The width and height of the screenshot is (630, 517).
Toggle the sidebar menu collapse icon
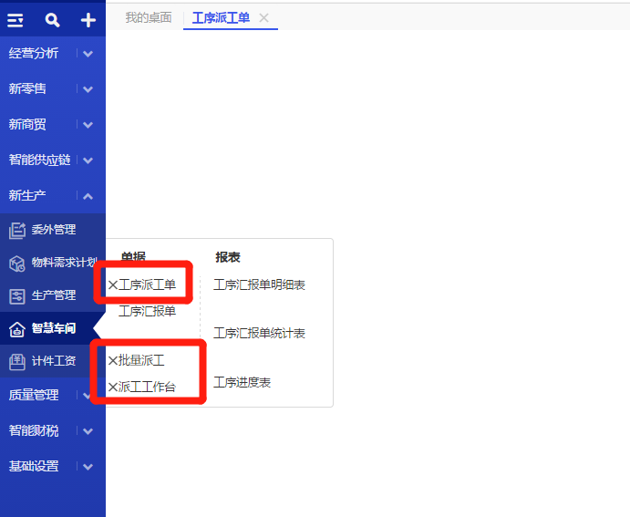[15, 20]
